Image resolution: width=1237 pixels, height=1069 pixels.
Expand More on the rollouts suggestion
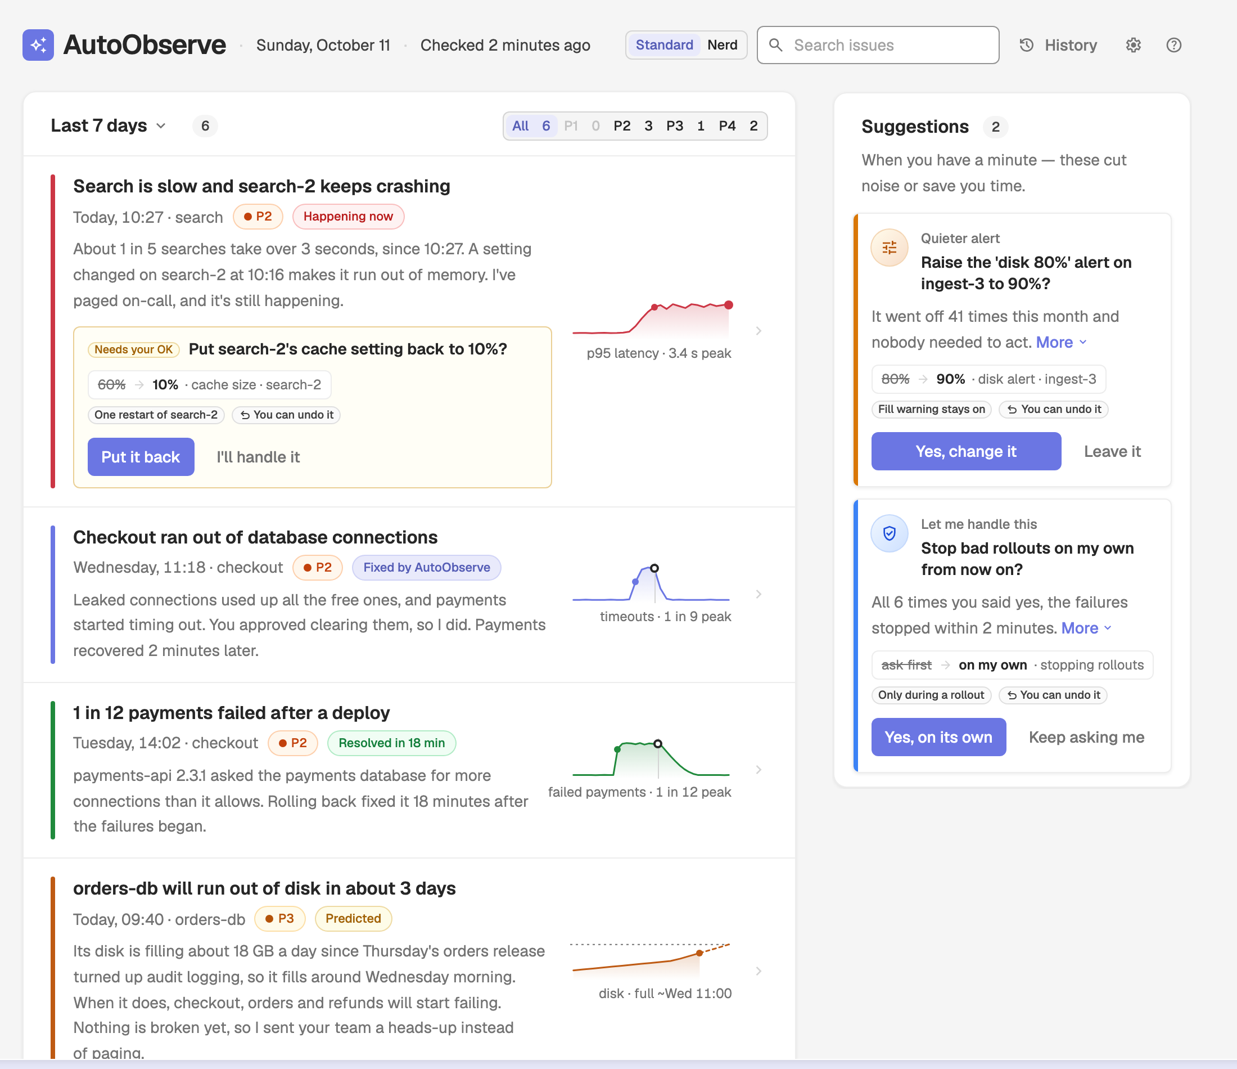(1086, 628)
